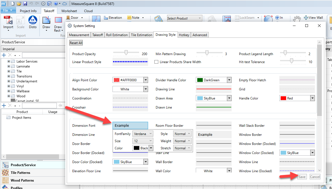332x189 pixels.
Task: Open the font Style Normal dropdown
Action: pos(182,134)
